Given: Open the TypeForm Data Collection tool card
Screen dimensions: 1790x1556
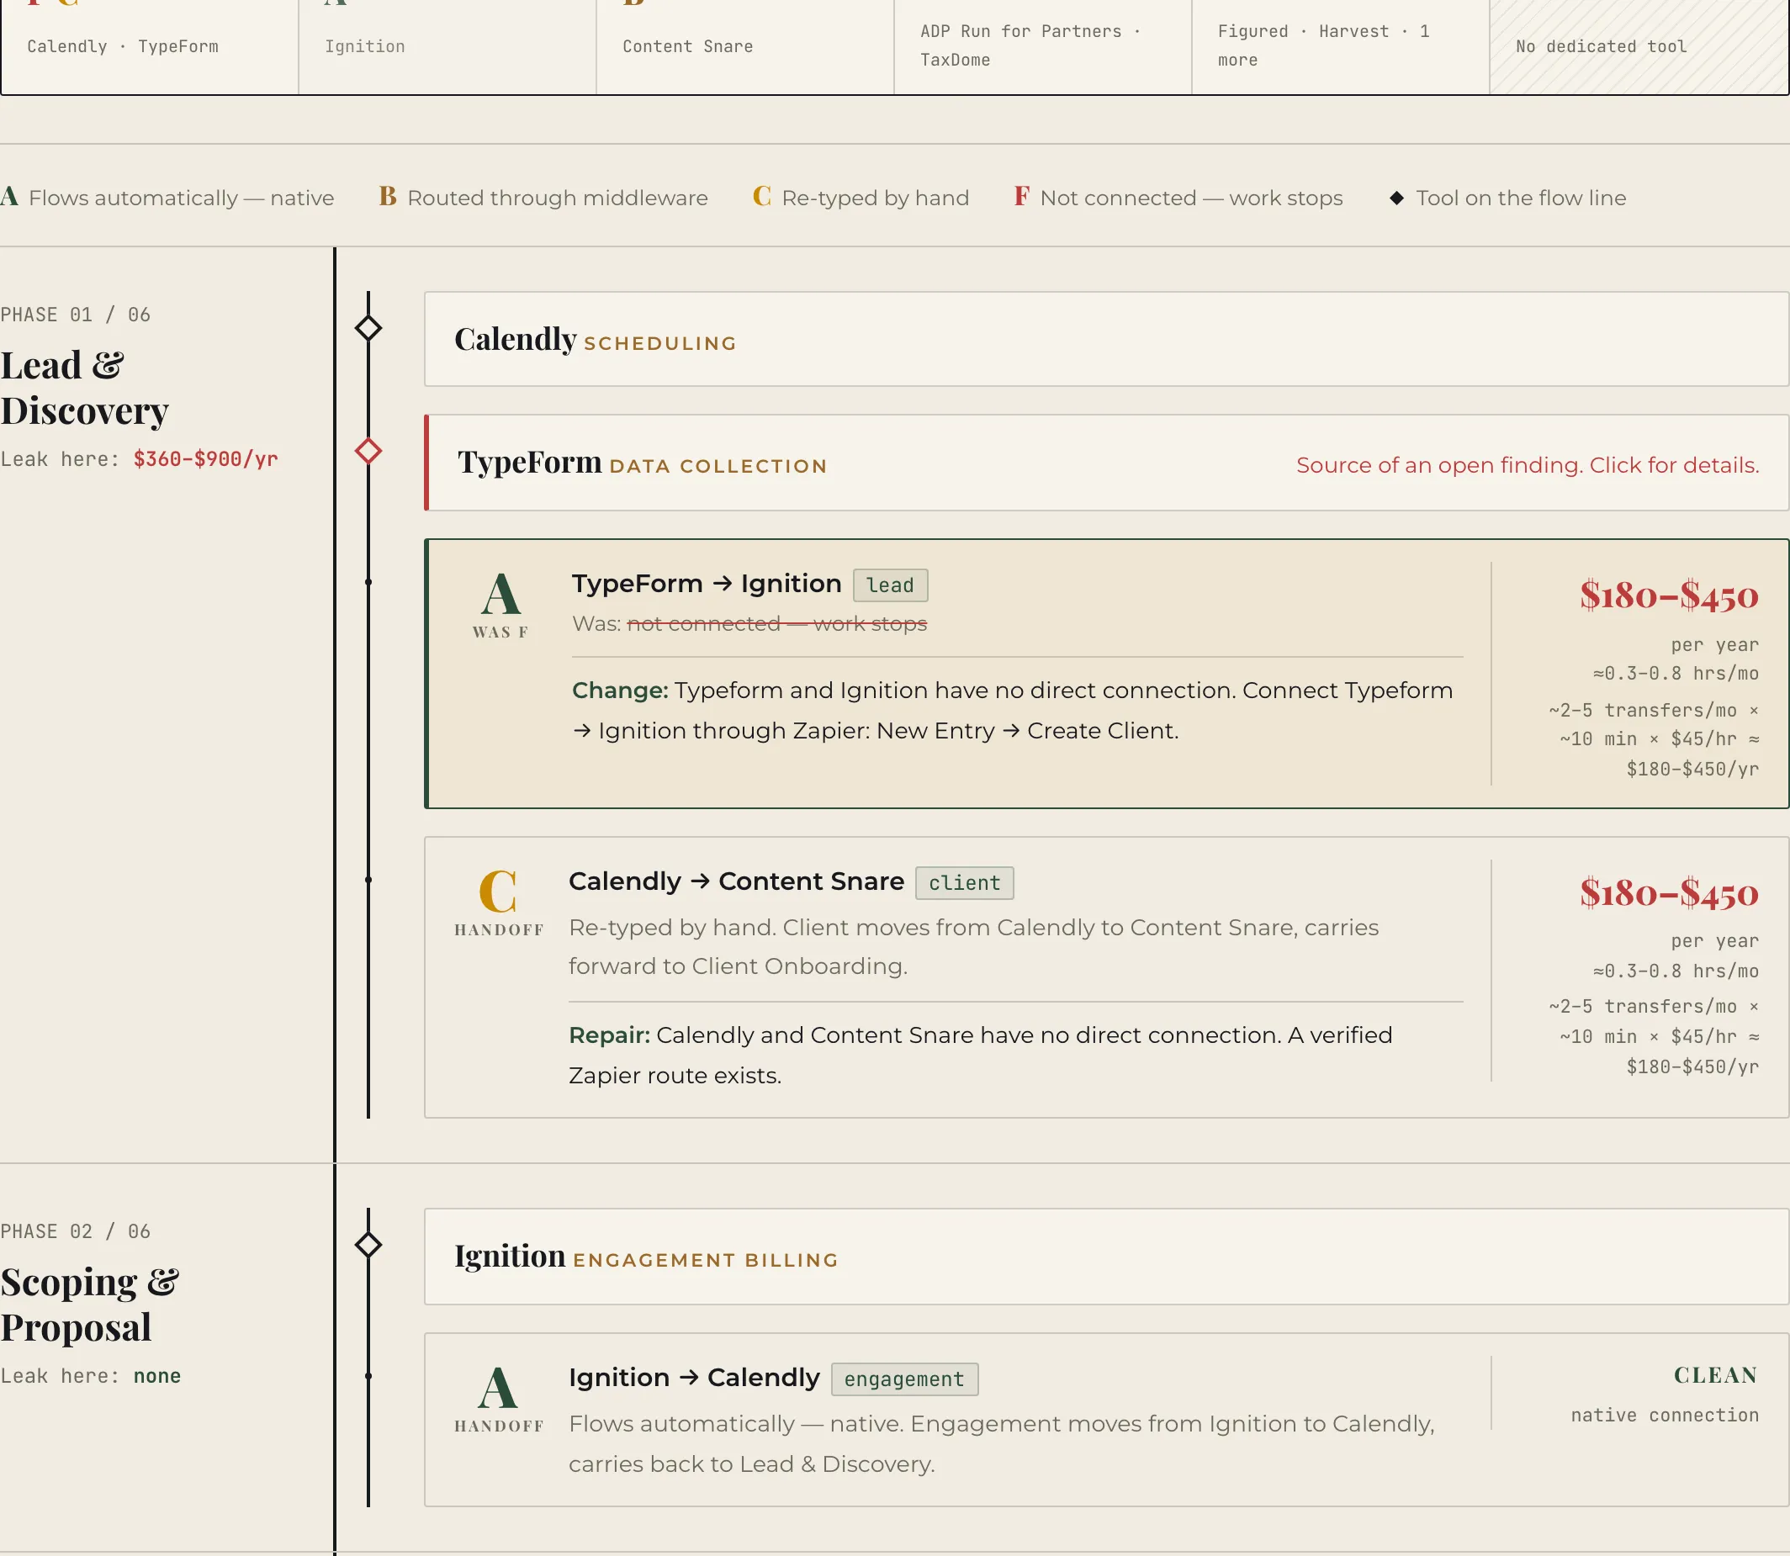Looking at the screenshot, I should pos(1106,463).
